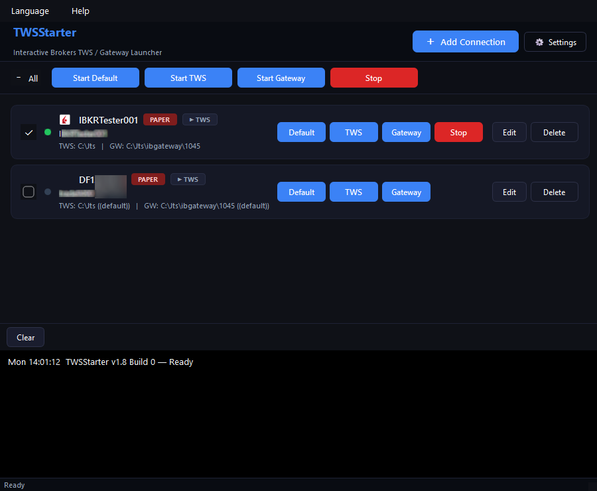Click Start Default for all connections
597x491 pixels.
[x=95, y=78]
